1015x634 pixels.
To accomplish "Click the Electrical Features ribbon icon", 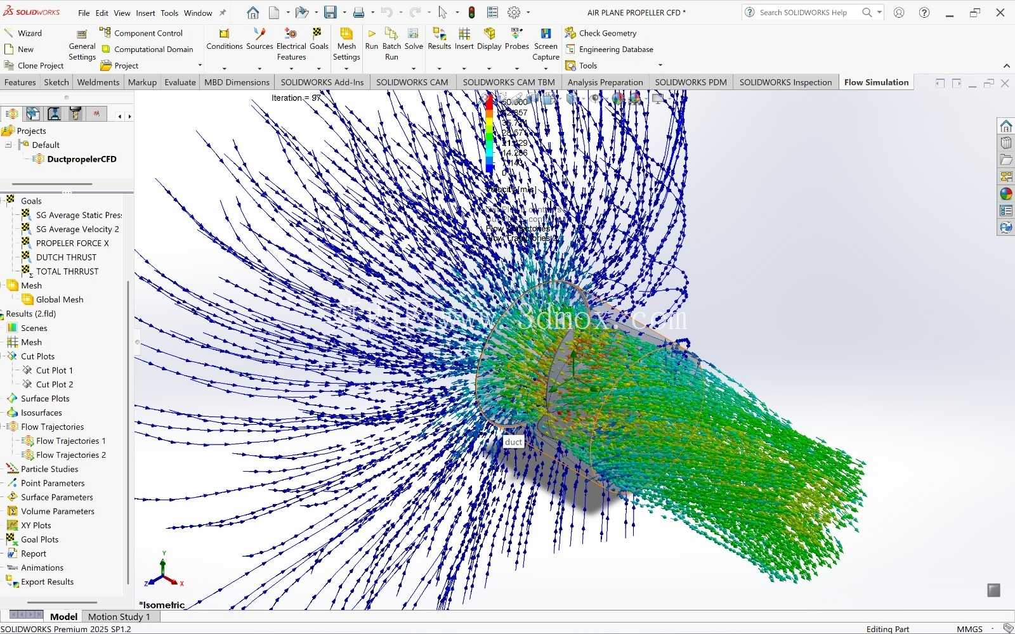I will coord(291,44).
